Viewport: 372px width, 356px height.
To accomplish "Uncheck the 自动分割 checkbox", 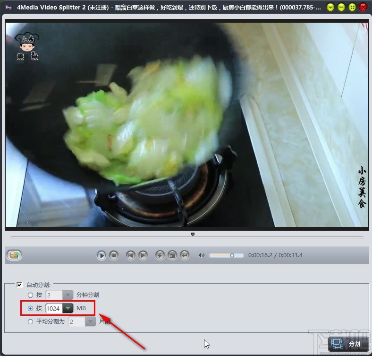I will tap(19, 285).
